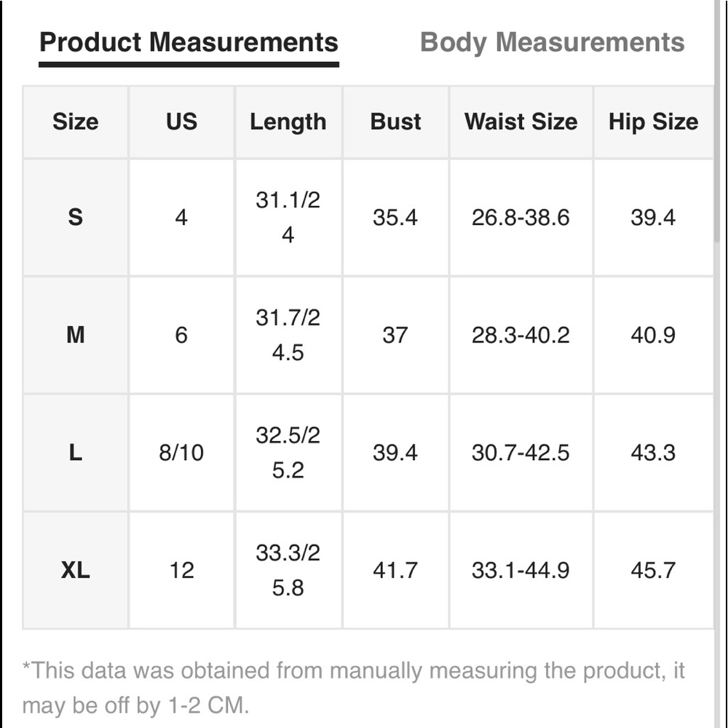Image resolution: width=728 pixels, height=728 pixels.
Task: Click the 45.7 hip size cell
Action: tap(653, 570)
